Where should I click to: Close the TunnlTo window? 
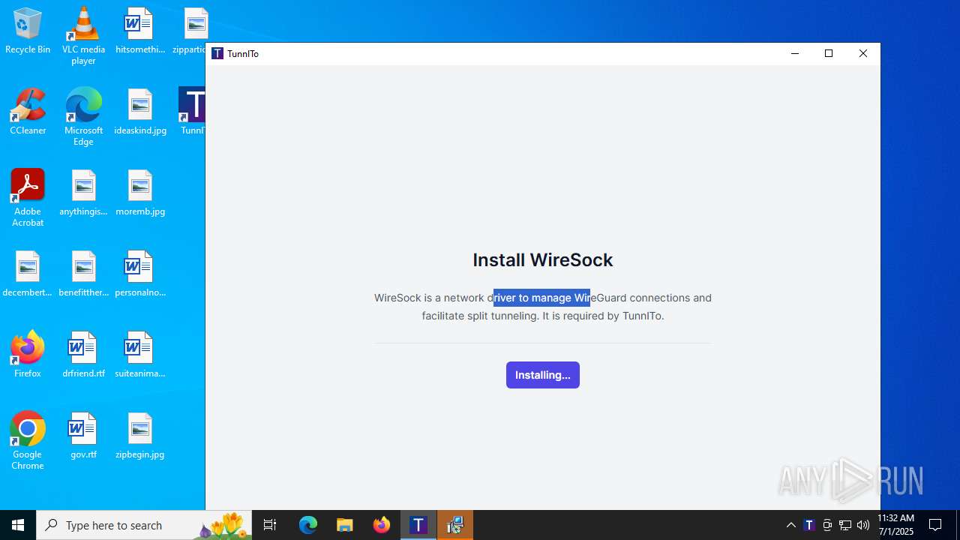(863, 53)
